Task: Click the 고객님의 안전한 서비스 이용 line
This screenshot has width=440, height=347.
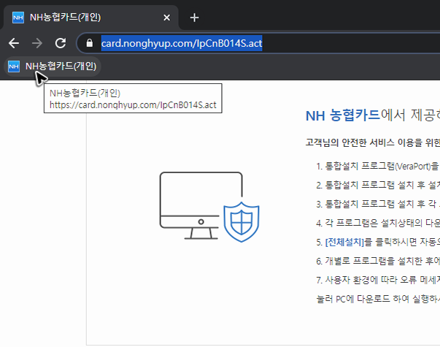Action: (x=373, y=142)
